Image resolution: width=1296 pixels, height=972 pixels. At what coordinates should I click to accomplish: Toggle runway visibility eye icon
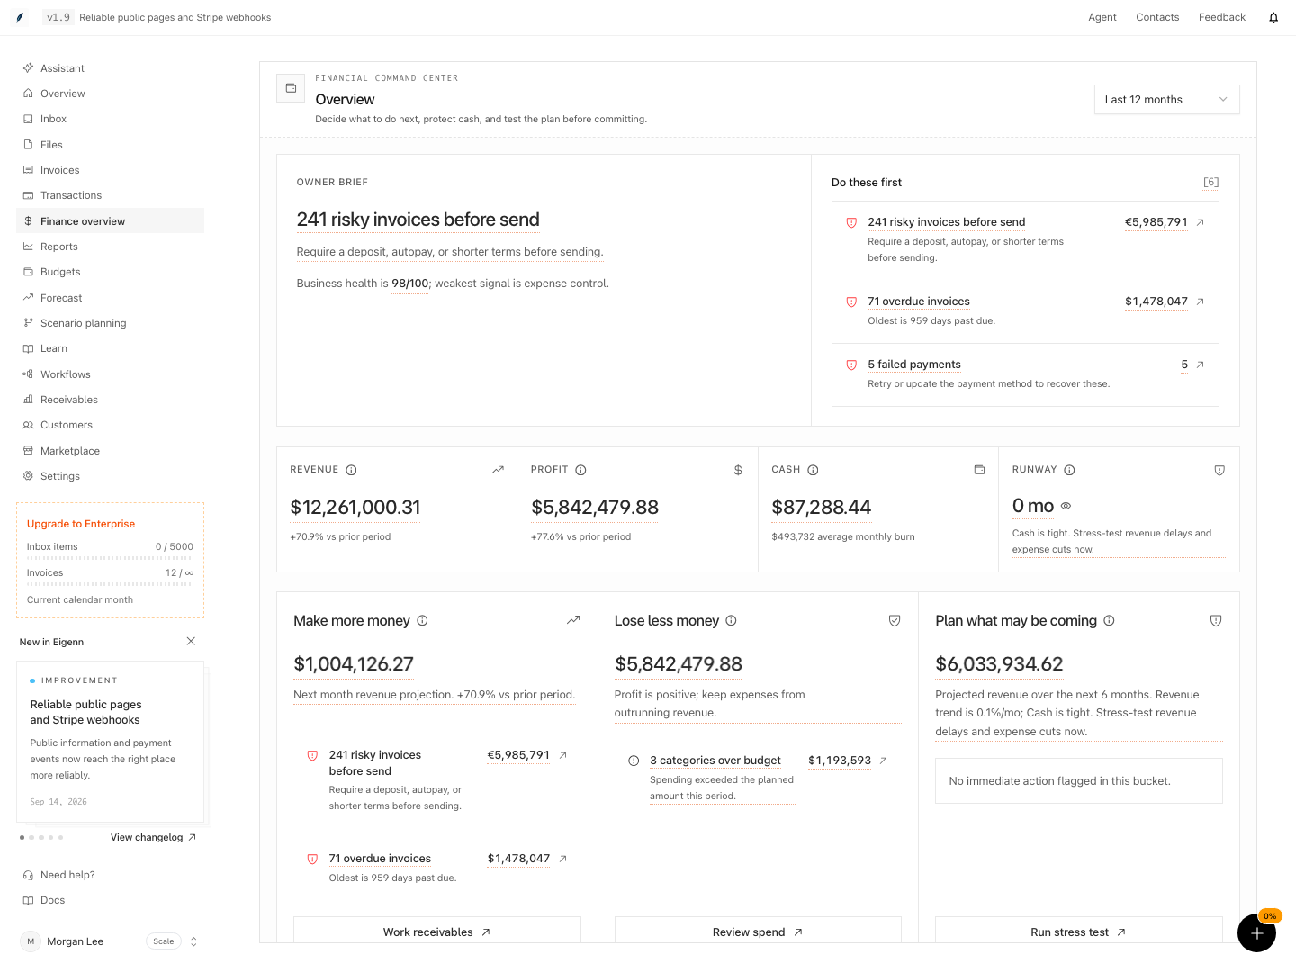(x=1066, y=506)
